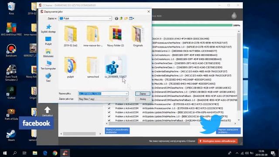Click the Zapisz button
The image size is (279, 157).
pos(143,94)
